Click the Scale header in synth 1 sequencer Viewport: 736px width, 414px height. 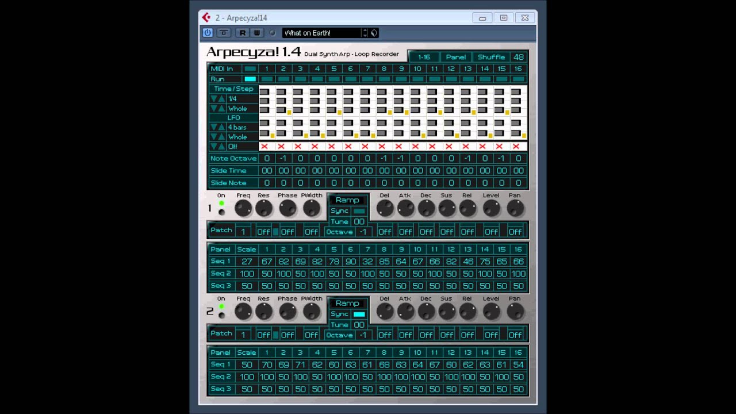pyautogui.click(x=247, y=250)
